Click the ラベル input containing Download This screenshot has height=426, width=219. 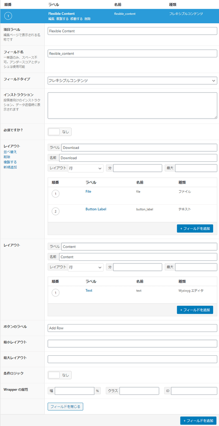[x=139, y=148]
